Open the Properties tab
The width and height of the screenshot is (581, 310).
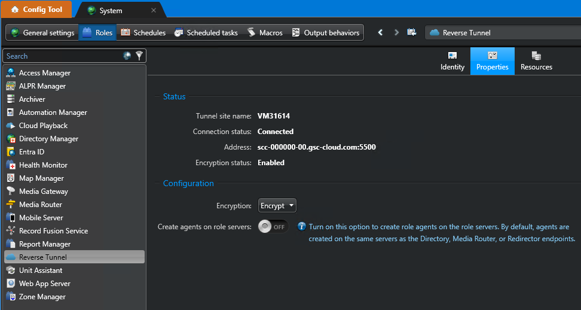tap(492, 61)
